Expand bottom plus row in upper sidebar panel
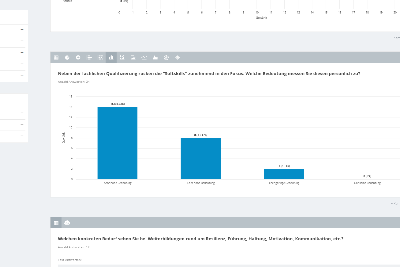The image size is (400, 267). (22, 75)
